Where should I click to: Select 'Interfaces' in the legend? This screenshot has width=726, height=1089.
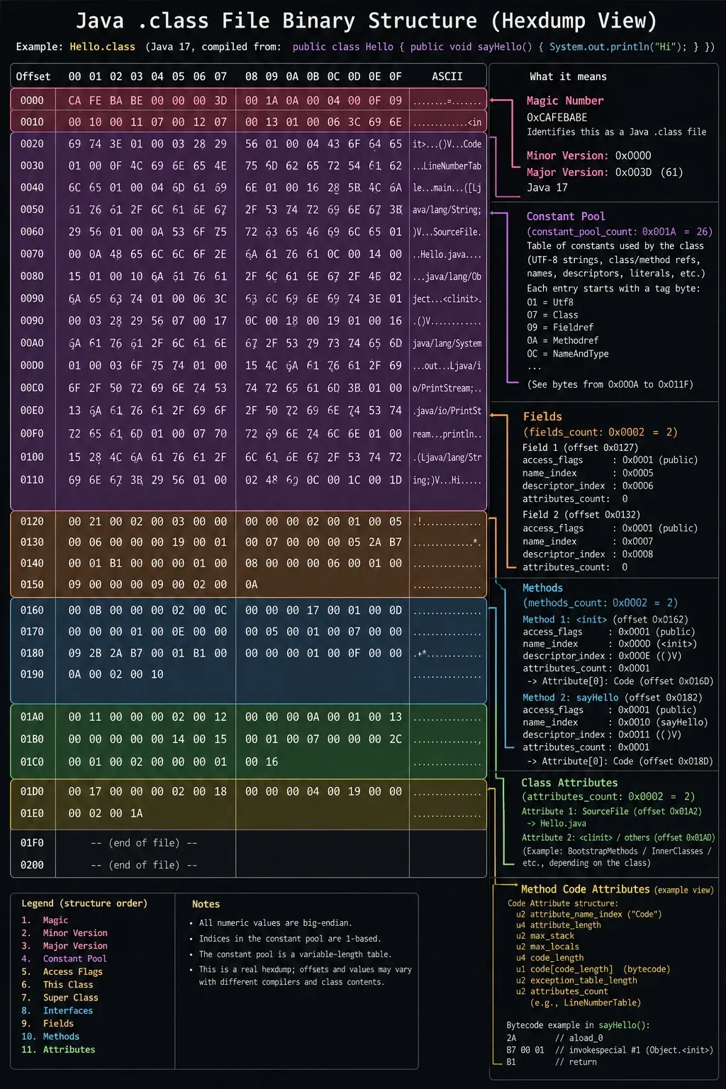[68, 1011]
